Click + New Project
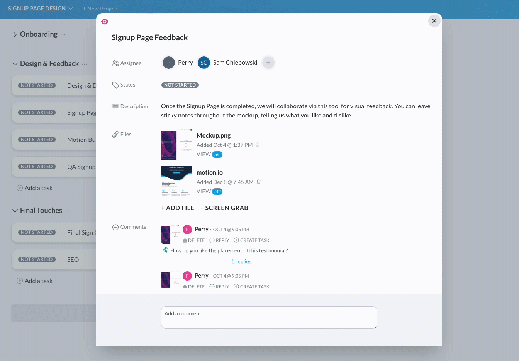Image resolution: width=519 pixels, height=361 pixels. [x=100, y=9]
